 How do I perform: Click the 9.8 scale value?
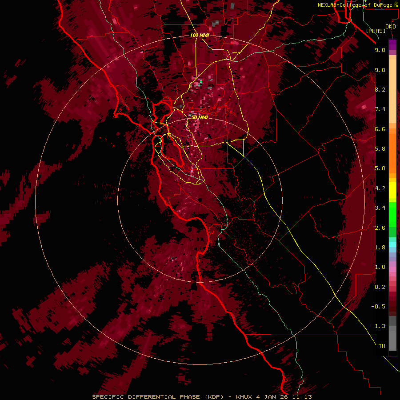[380, 50]
